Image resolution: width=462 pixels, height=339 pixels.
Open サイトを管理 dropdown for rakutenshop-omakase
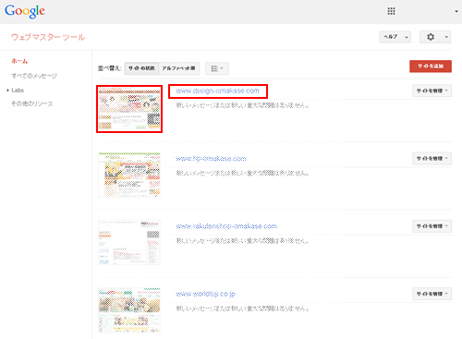432,226
